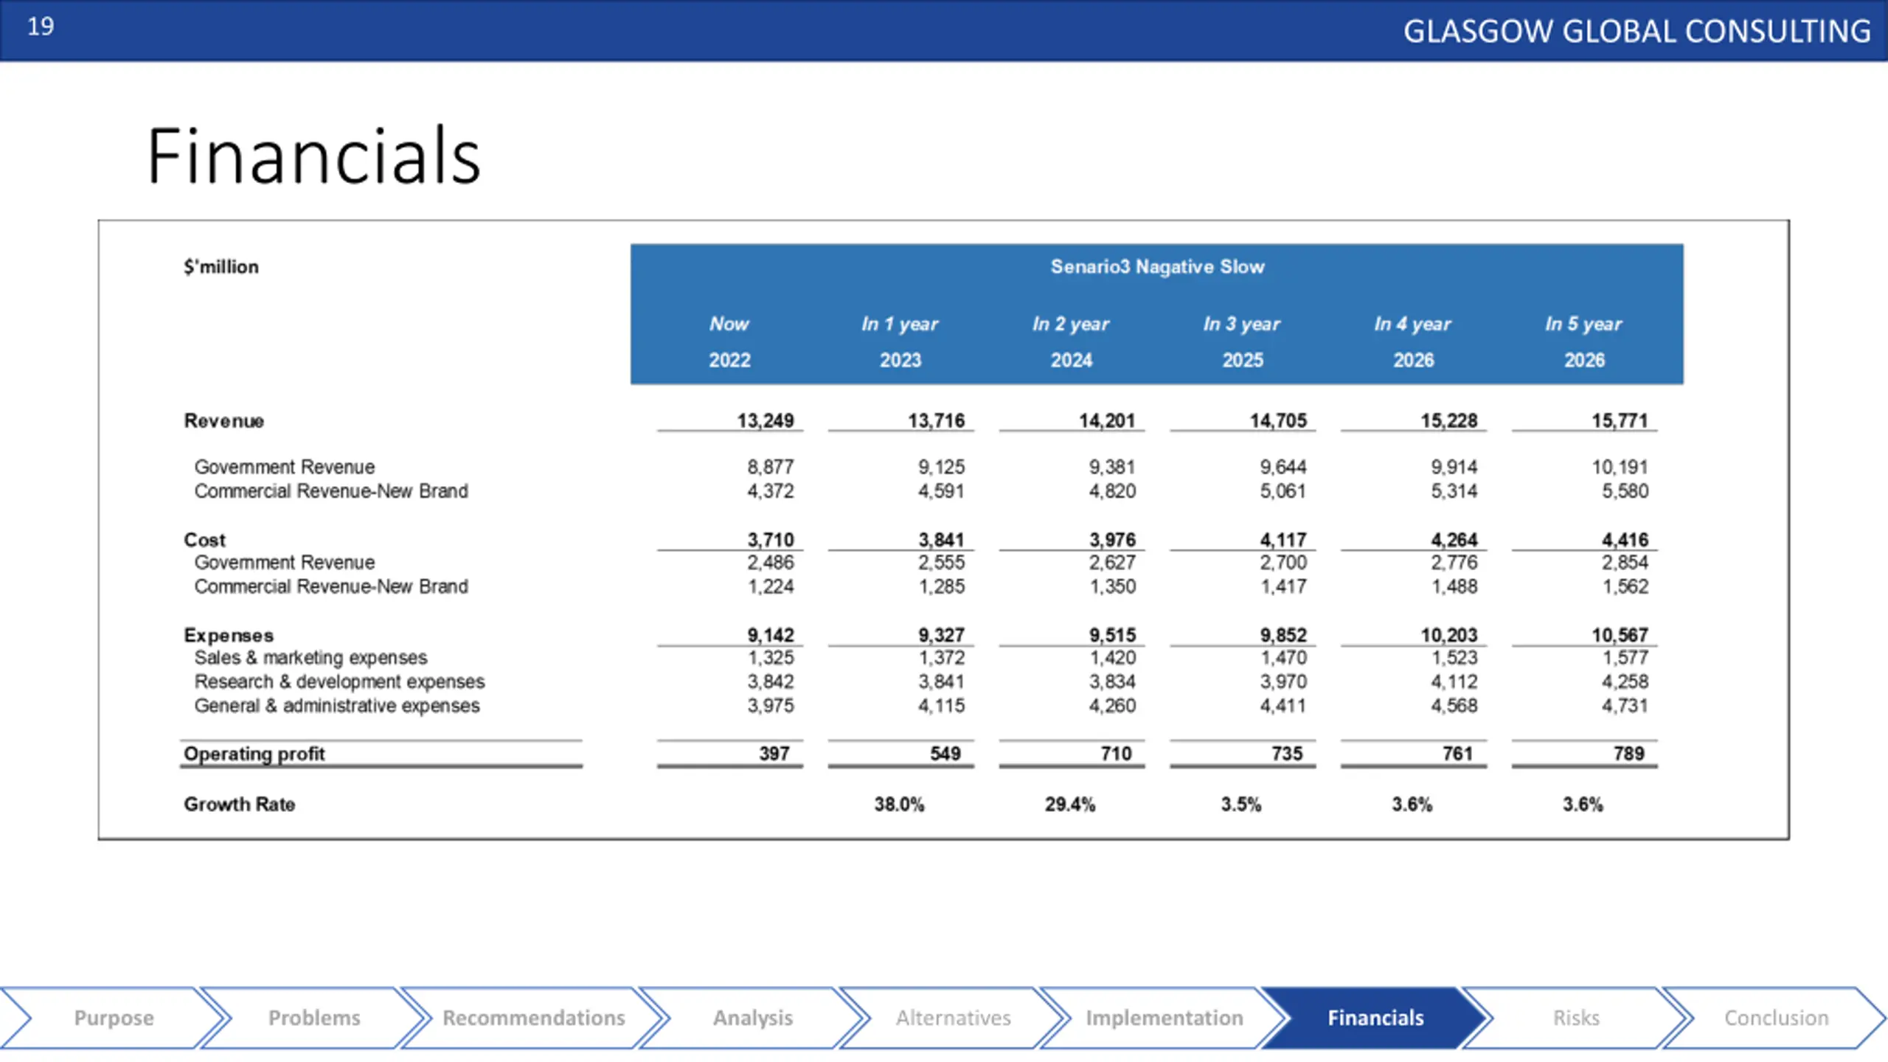Select the Operating profit row label
This screenshot has height=1062, width=1888.
(x=254, y=754)
